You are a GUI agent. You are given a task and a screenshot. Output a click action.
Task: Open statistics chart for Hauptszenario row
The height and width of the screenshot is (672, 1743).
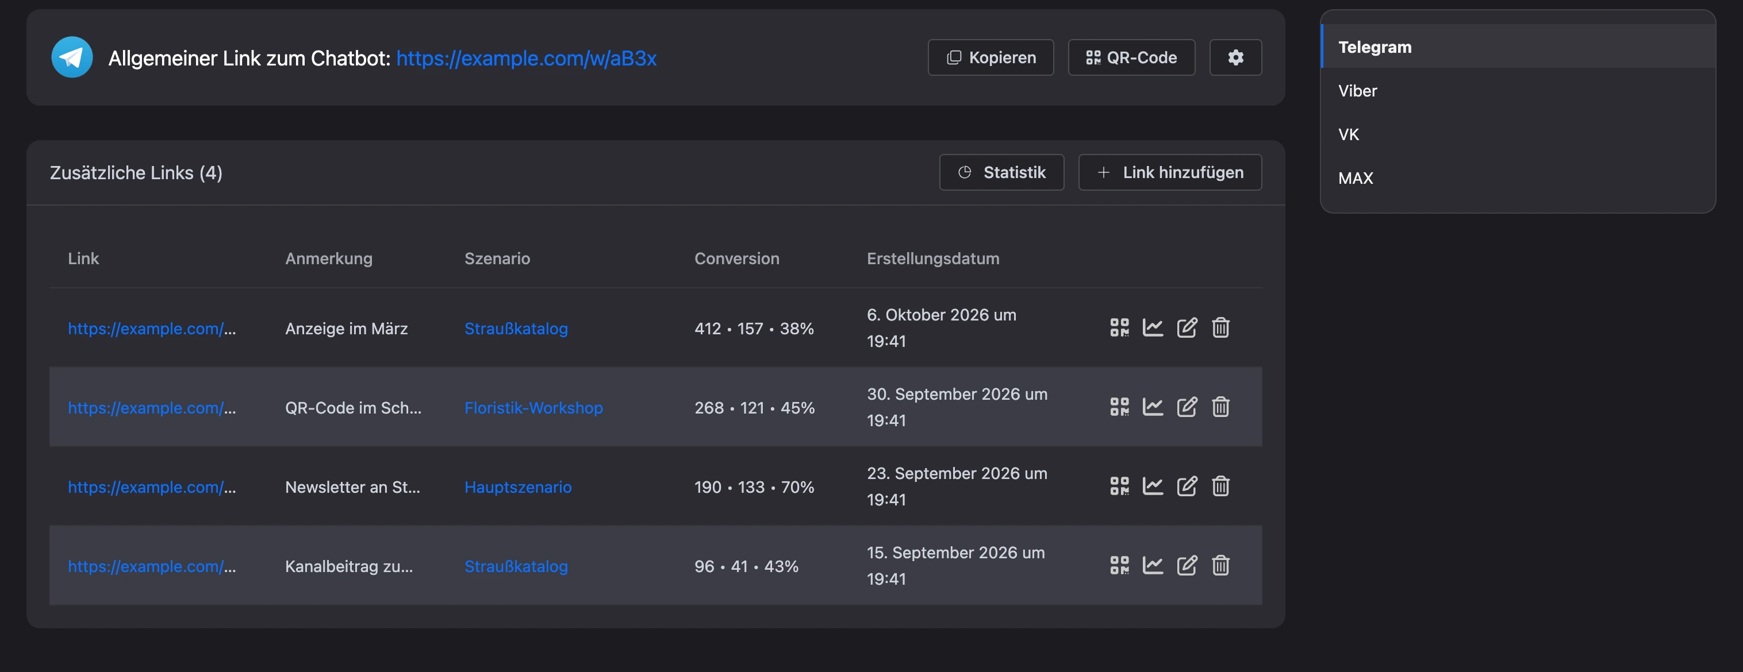(x=1153, y=486)
